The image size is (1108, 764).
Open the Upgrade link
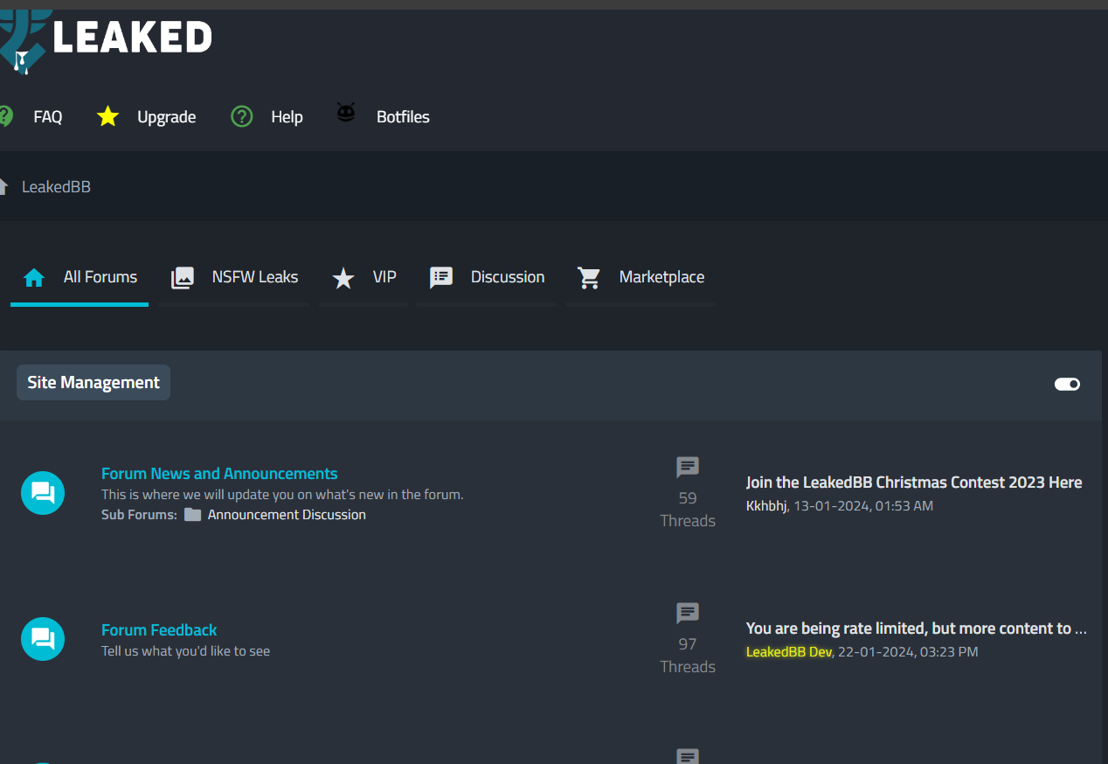[166, 116]
